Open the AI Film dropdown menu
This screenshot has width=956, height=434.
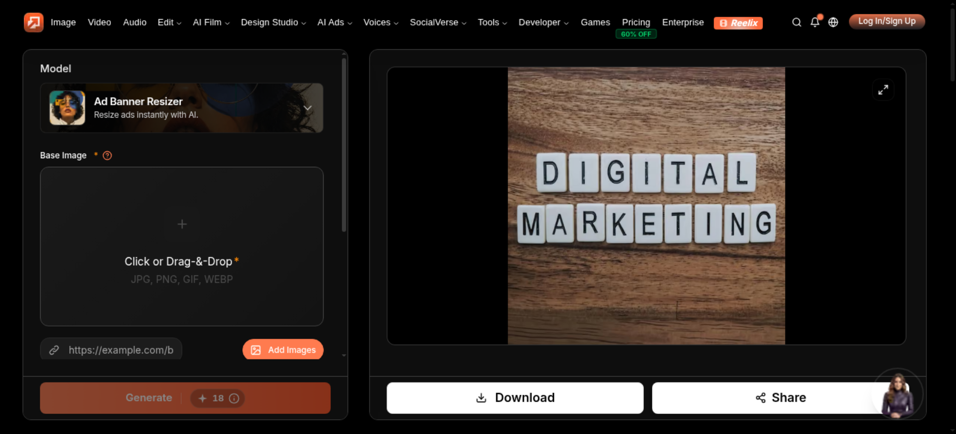211,22
